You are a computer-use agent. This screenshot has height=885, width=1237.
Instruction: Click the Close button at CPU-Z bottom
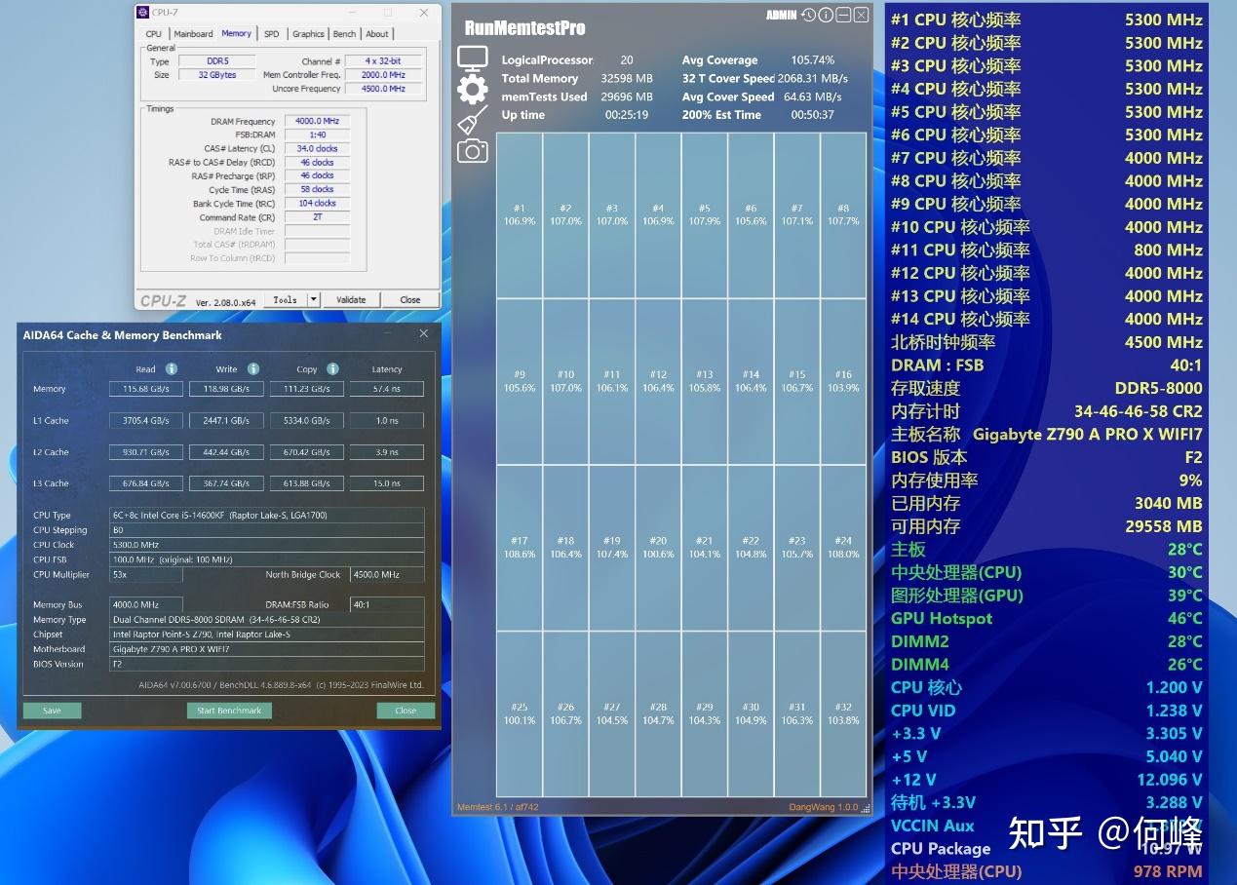410,300
